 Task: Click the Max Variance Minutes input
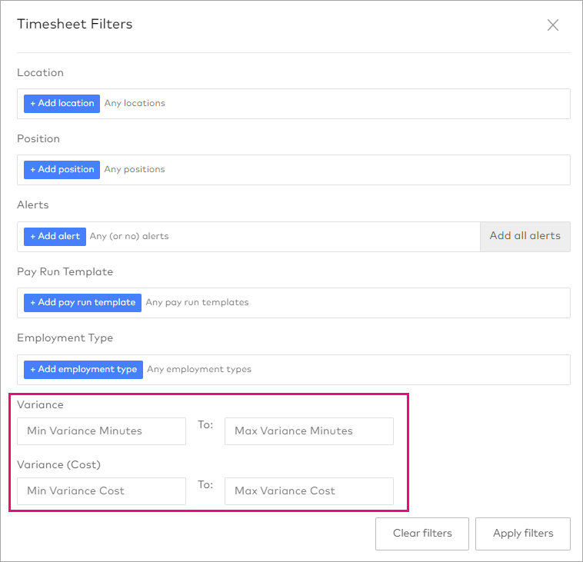(308, 431)
